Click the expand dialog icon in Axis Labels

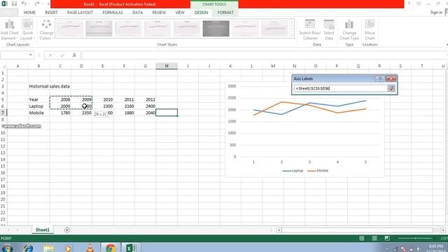(391, 89)
